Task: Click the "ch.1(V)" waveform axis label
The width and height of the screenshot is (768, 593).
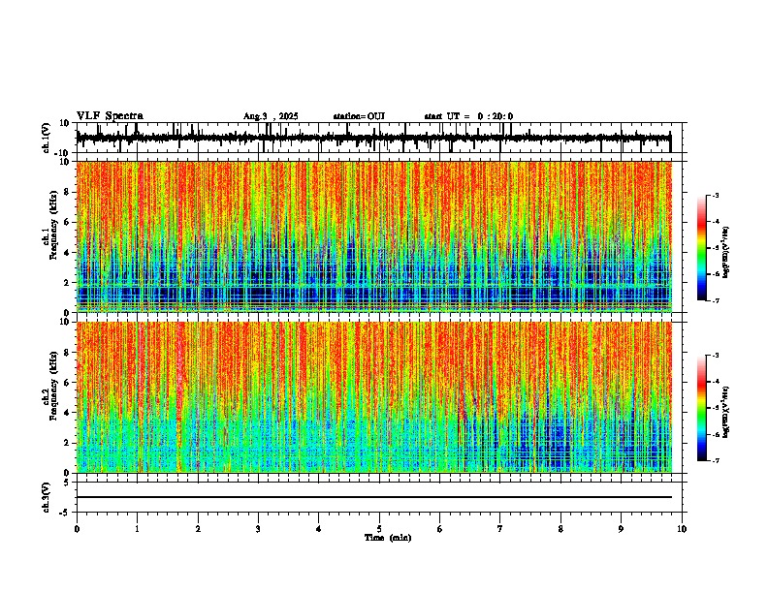Action: coord(47,138)
